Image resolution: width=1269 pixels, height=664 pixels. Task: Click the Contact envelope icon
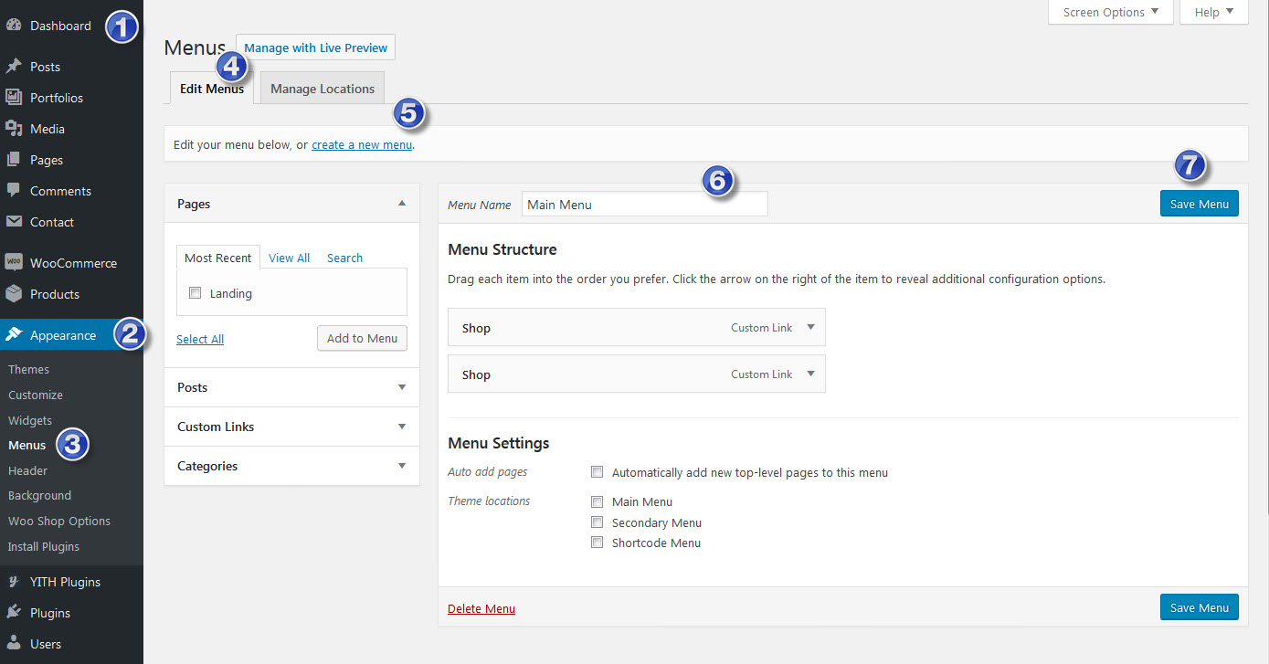tap(14, 222)
